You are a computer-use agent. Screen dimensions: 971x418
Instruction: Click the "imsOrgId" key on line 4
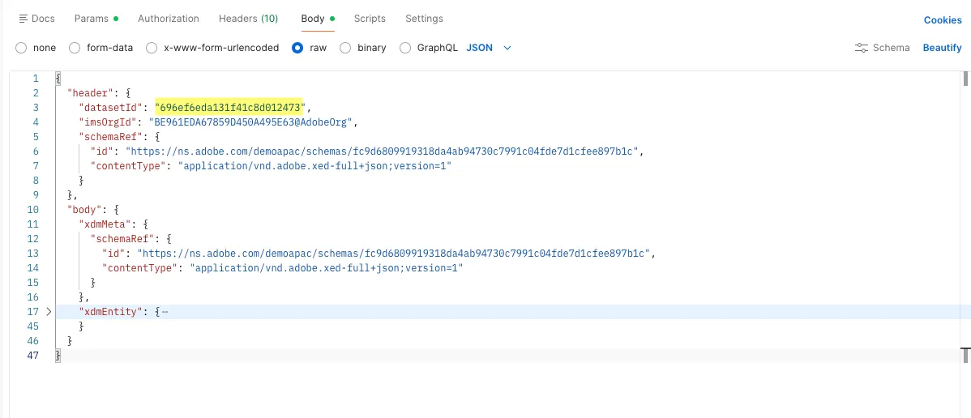coord(108,122)
